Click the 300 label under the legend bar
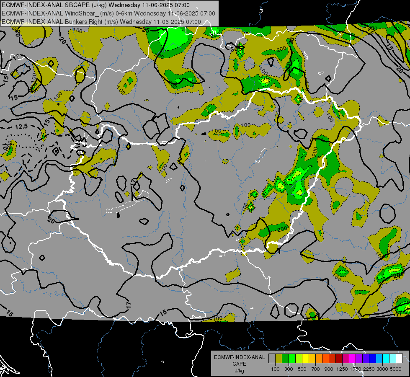 coord(289,369)
